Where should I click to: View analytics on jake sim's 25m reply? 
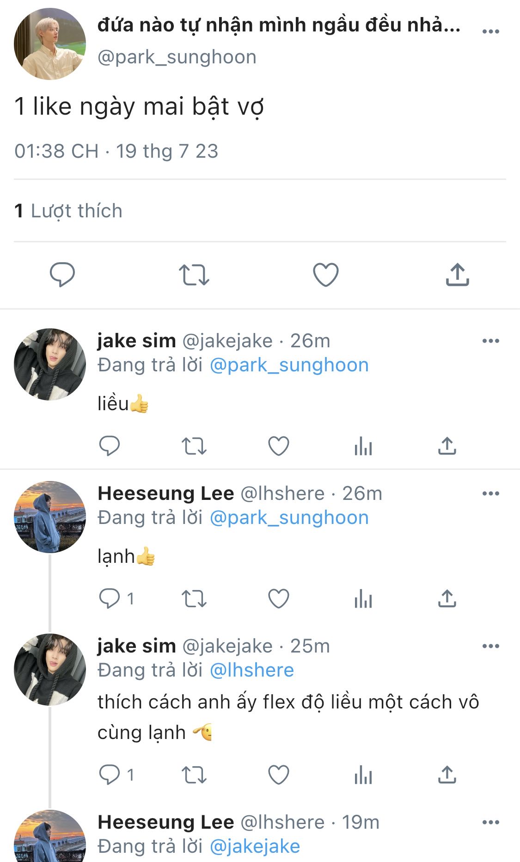click(363, 775)
